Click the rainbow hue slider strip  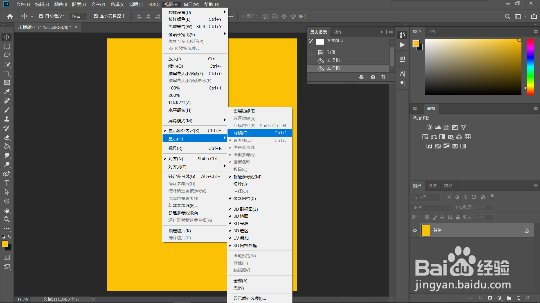click(x=530, y=67)
